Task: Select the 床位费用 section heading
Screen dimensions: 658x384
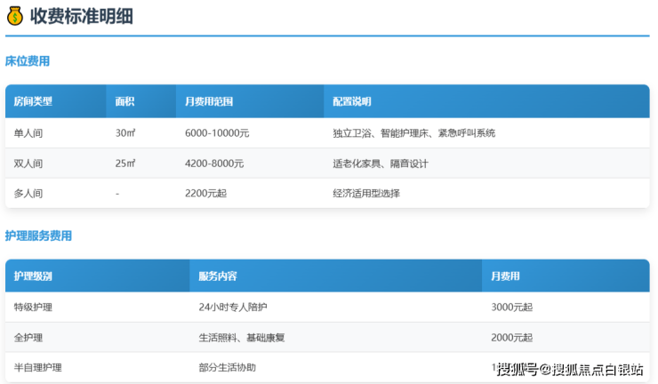Action: (x=27, y=61)
